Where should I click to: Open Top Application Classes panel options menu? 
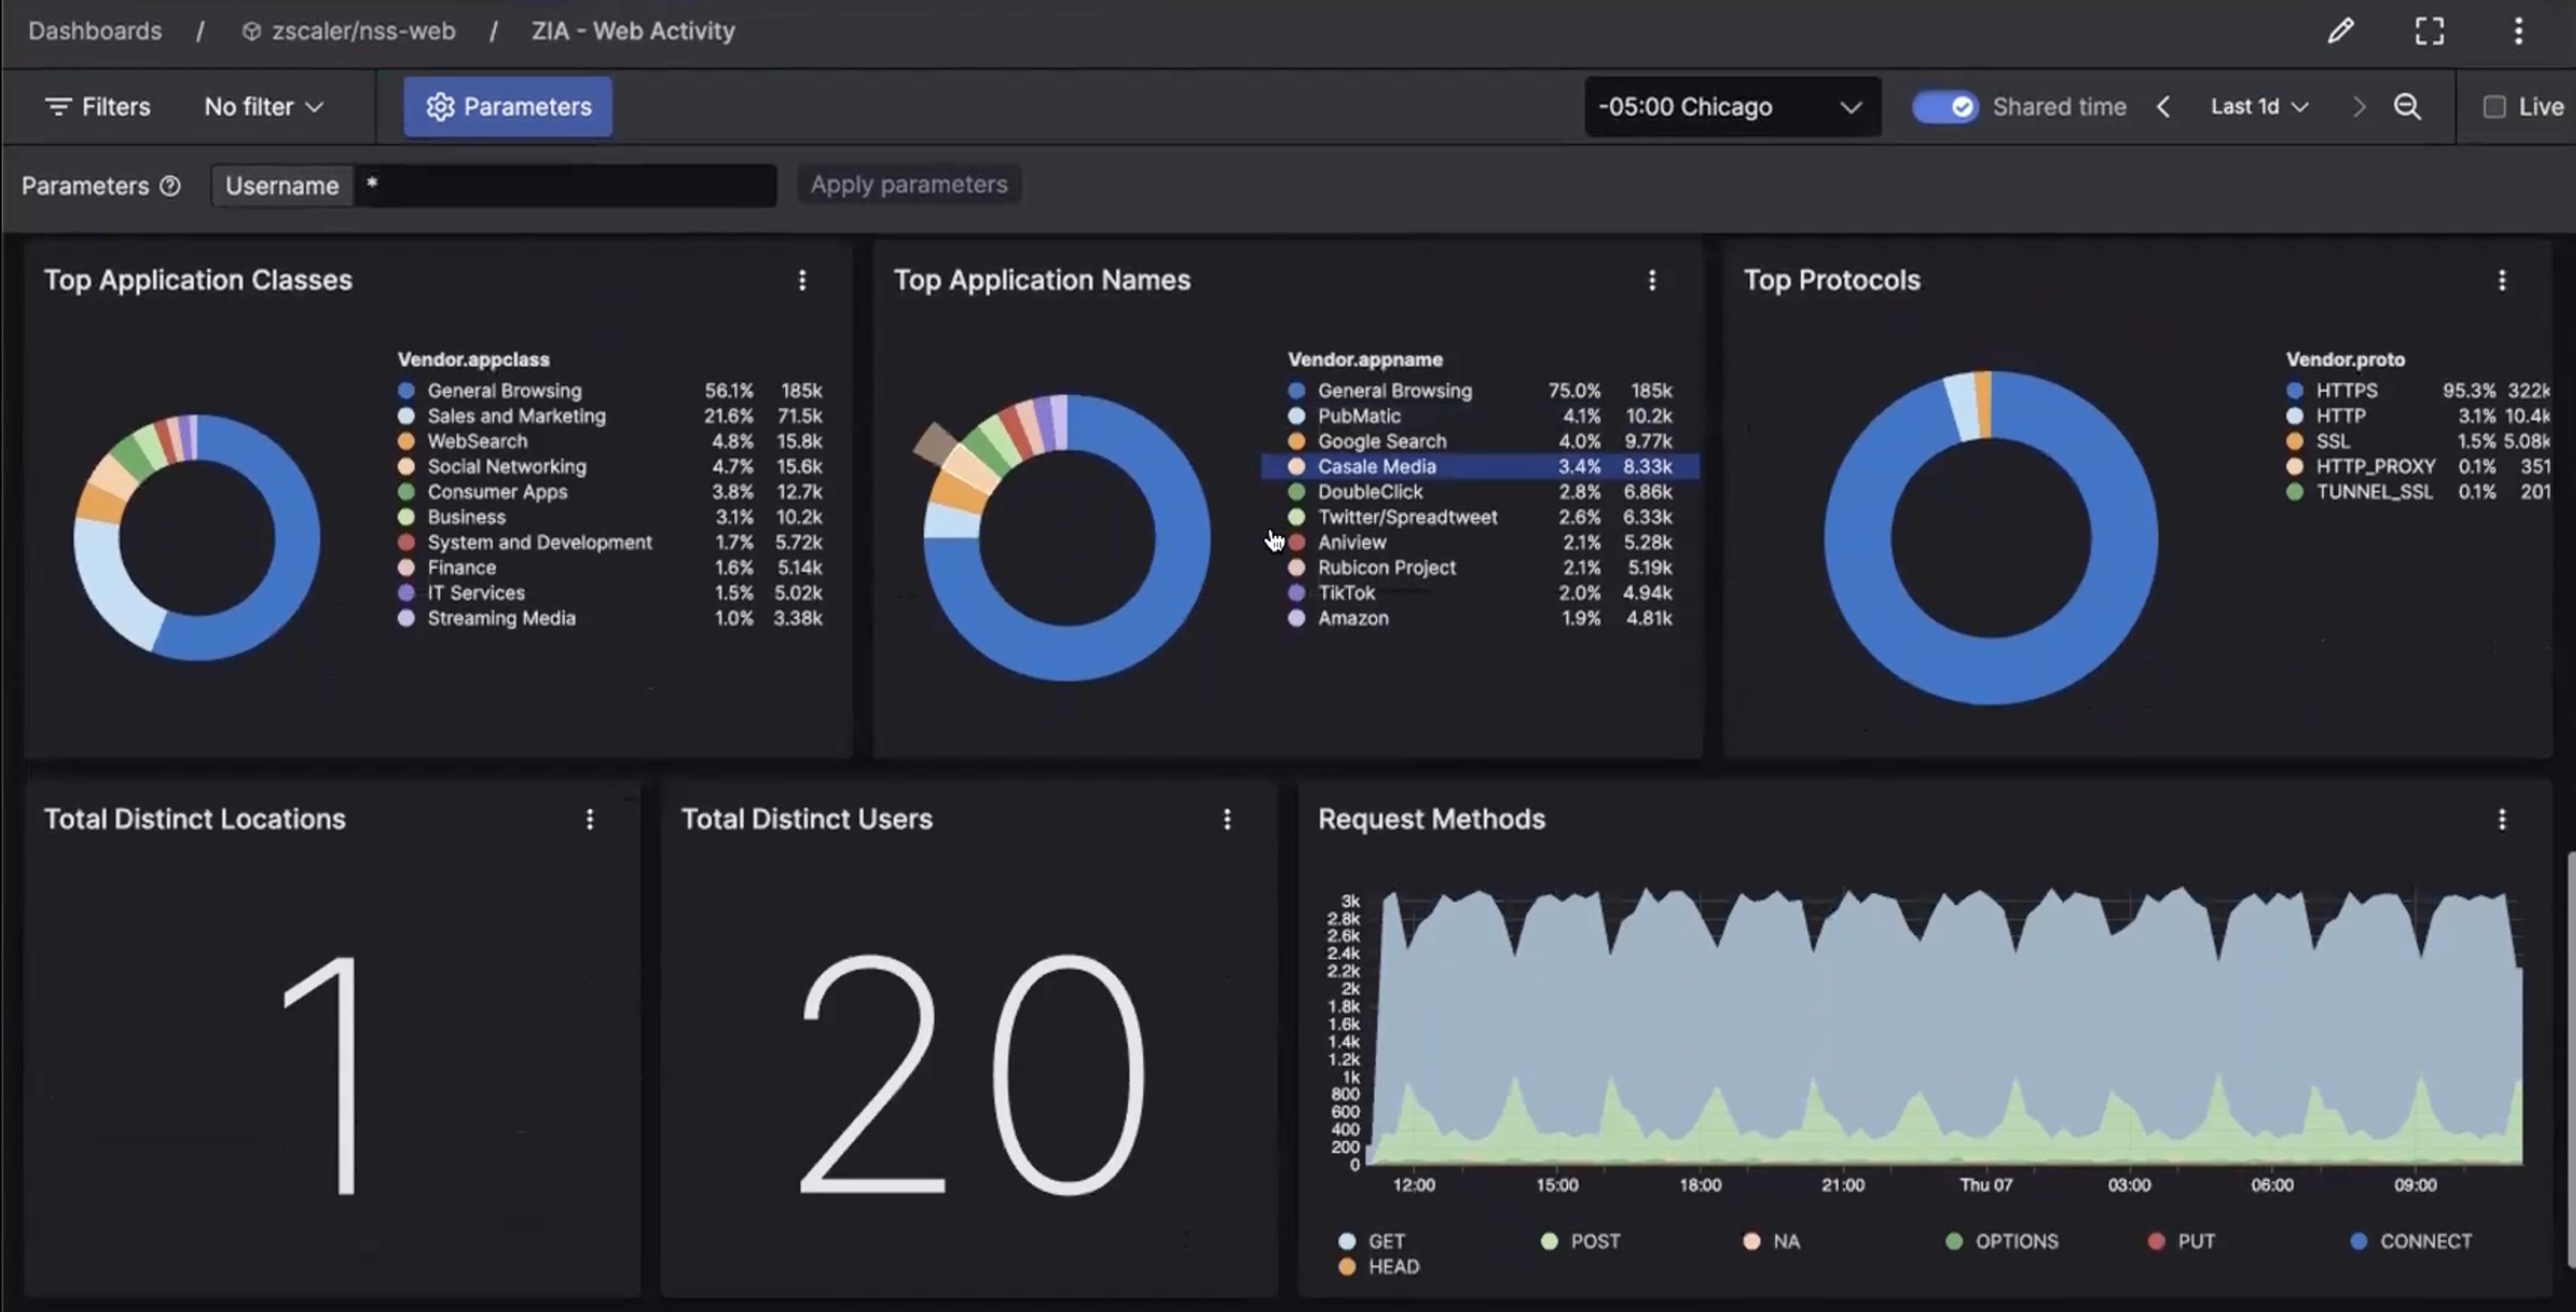[802, 281]
